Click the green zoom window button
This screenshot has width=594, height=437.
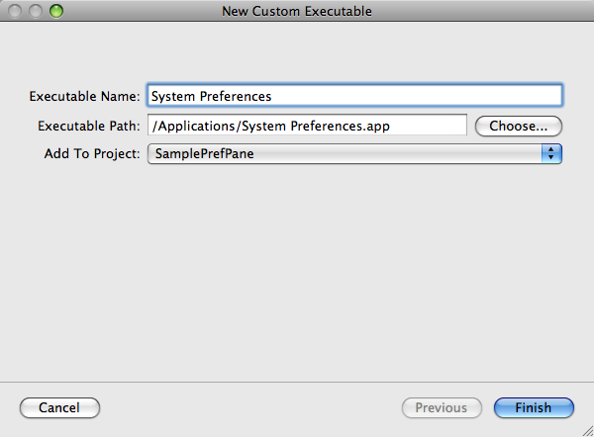coord(54,11)
